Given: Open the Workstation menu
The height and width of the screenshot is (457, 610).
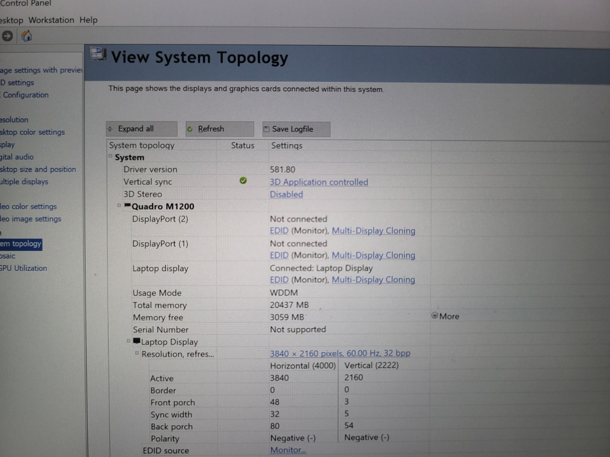Looking at the screenshot, I should pos(51,20).
